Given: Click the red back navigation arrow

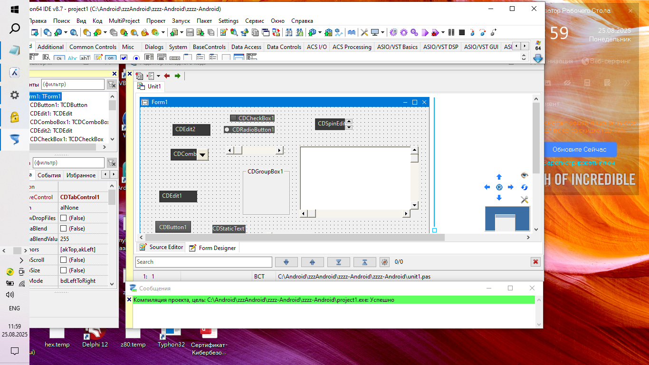Looking at the screenshot, I should tap(167, 76).
